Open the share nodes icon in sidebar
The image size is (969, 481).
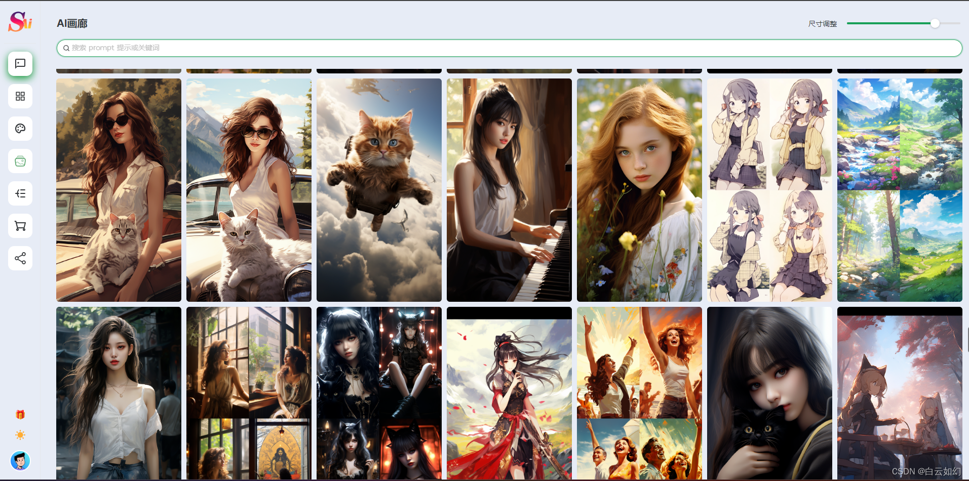[20, 258]
